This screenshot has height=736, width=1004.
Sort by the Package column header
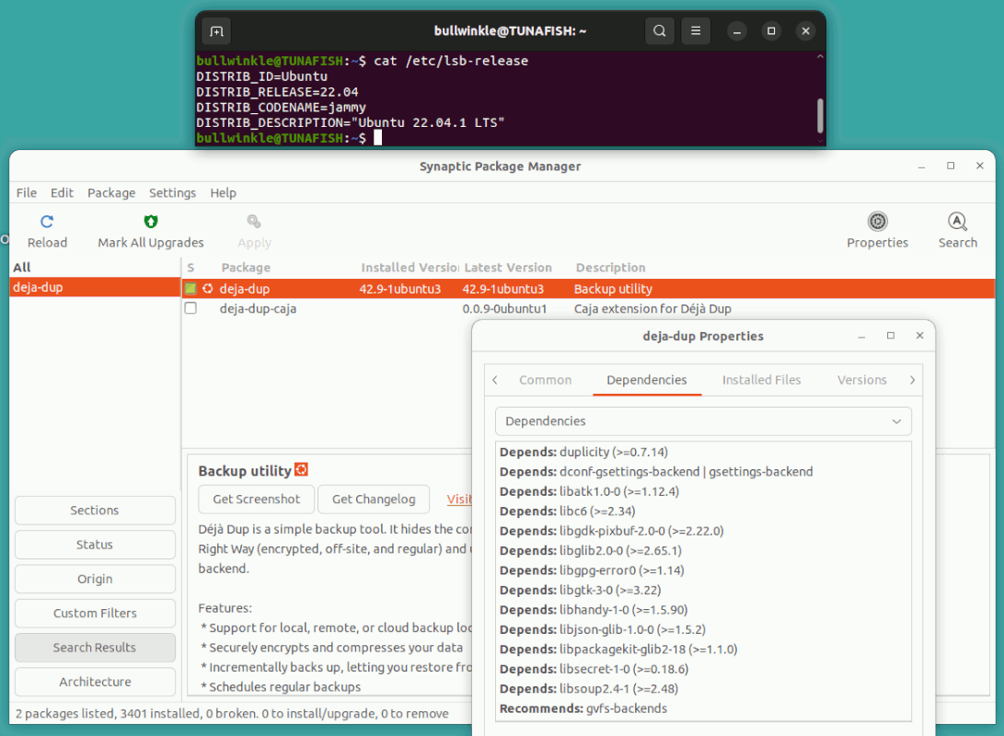click(246, 268)
